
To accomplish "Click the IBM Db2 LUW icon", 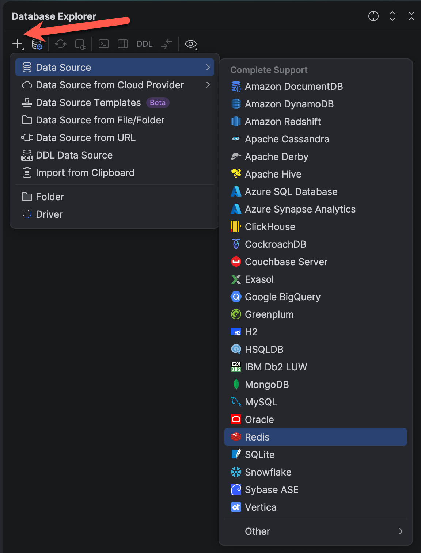I will point(236,367).
